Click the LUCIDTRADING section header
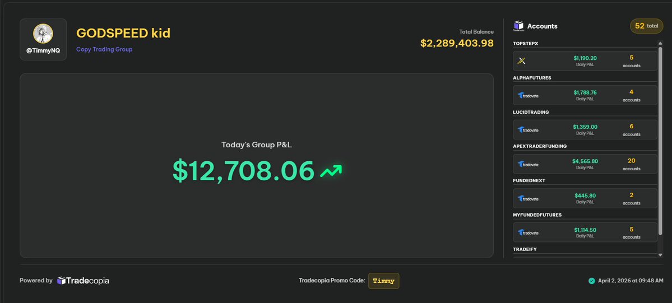Viewport: 672px width, 303px height. [x=531, y=112]
